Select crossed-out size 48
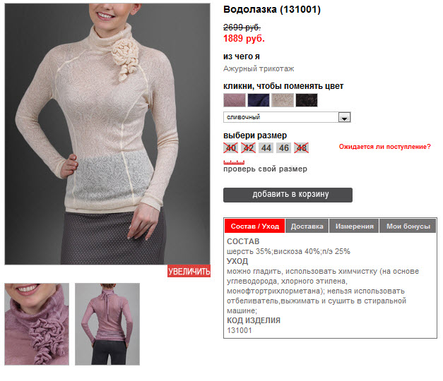This screenshot has width=443, height=381. [302, 148]
